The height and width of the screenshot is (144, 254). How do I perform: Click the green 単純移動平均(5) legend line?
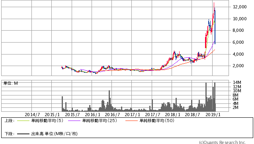click(x=23, y=121)
